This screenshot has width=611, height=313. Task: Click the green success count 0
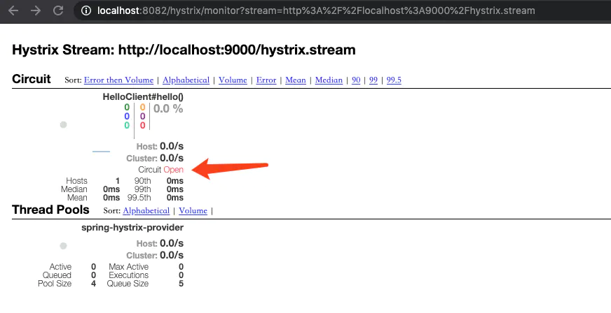click(x=127, y=108)
